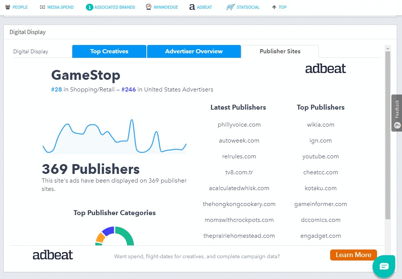Click momswithcrockpots.com publisher entry
Screen dimensions: 402x279
239,220
